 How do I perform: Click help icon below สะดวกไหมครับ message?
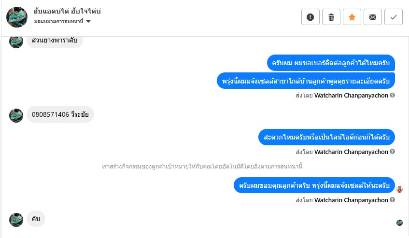[x=393, y=152]
